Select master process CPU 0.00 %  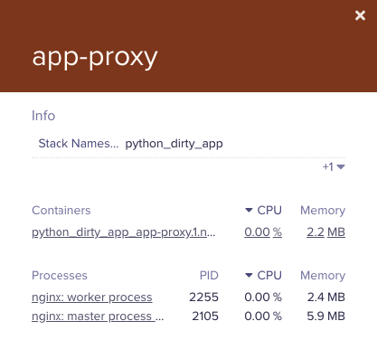coord(263,316)
